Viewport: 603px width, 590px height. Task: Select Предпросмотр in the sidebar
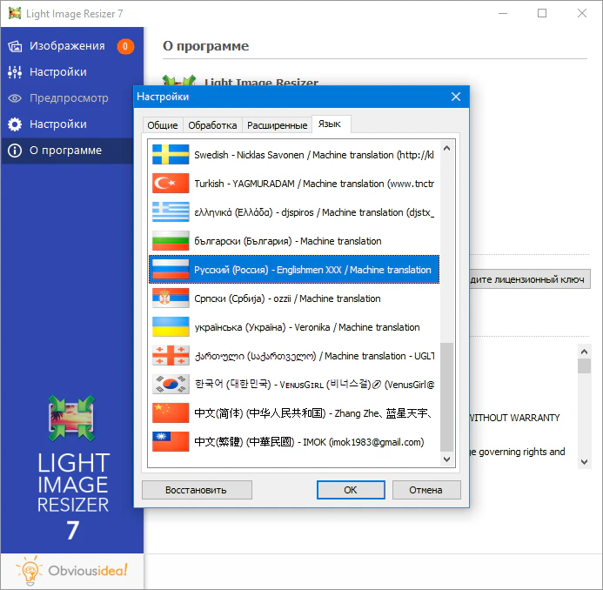point(69,98)
